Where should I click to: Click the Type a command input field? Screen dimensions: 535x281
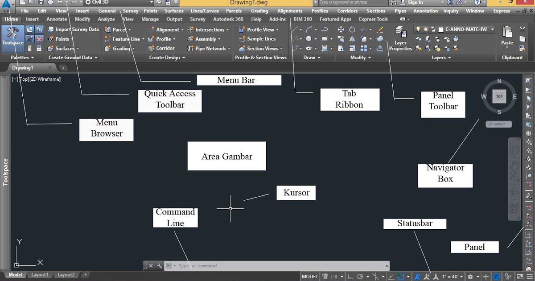pyautogui.click(x=281, y=266)
